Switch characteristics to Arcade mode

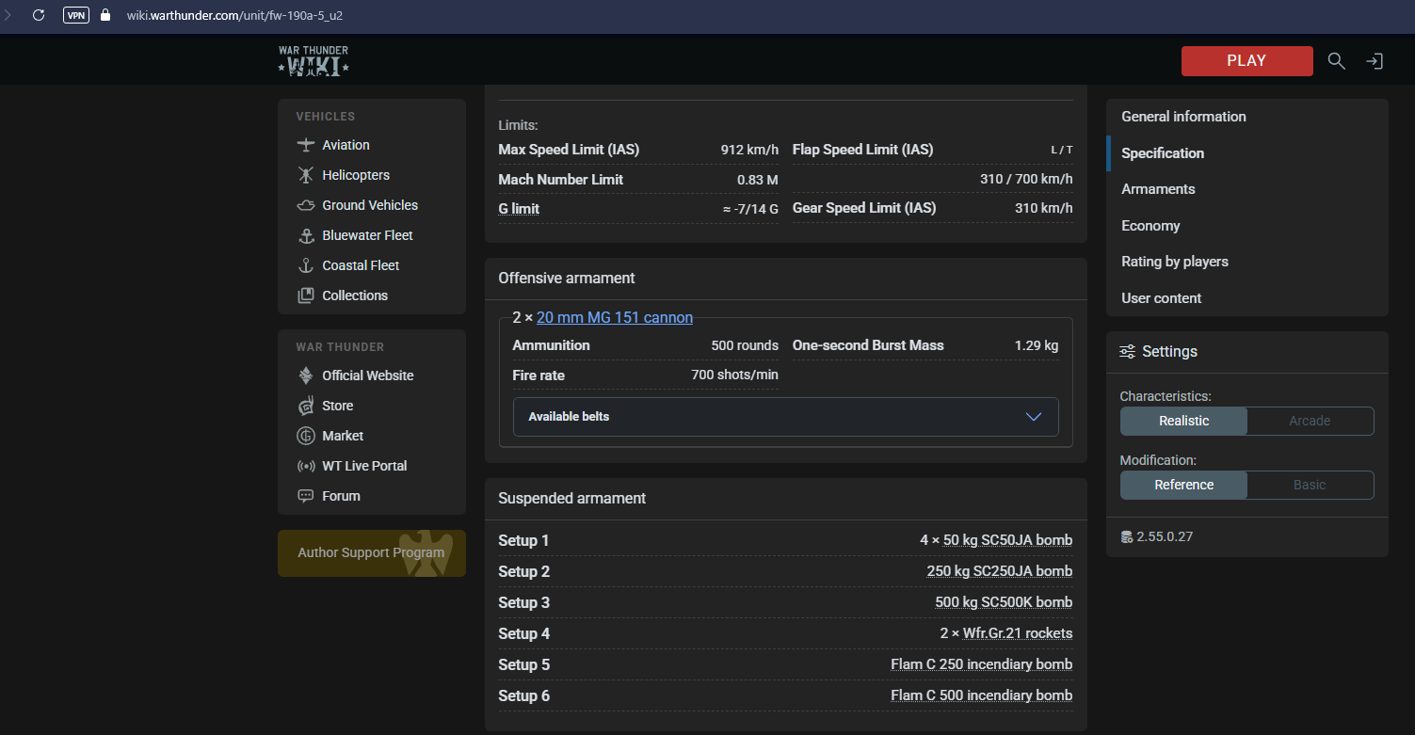[1310, 421]
